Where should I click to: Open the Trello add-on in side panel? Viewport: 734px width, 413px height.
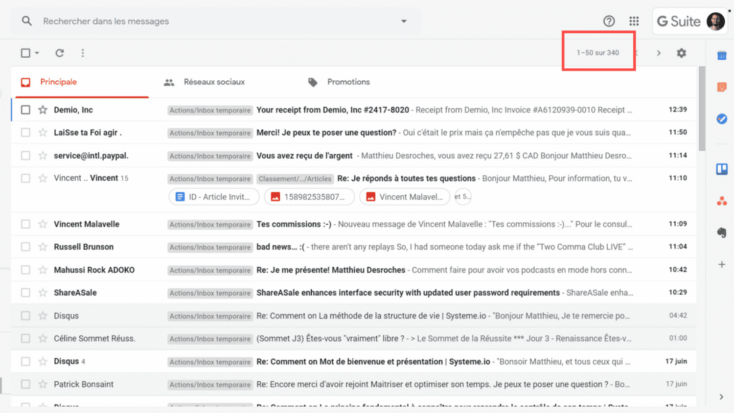coord(722,169)
